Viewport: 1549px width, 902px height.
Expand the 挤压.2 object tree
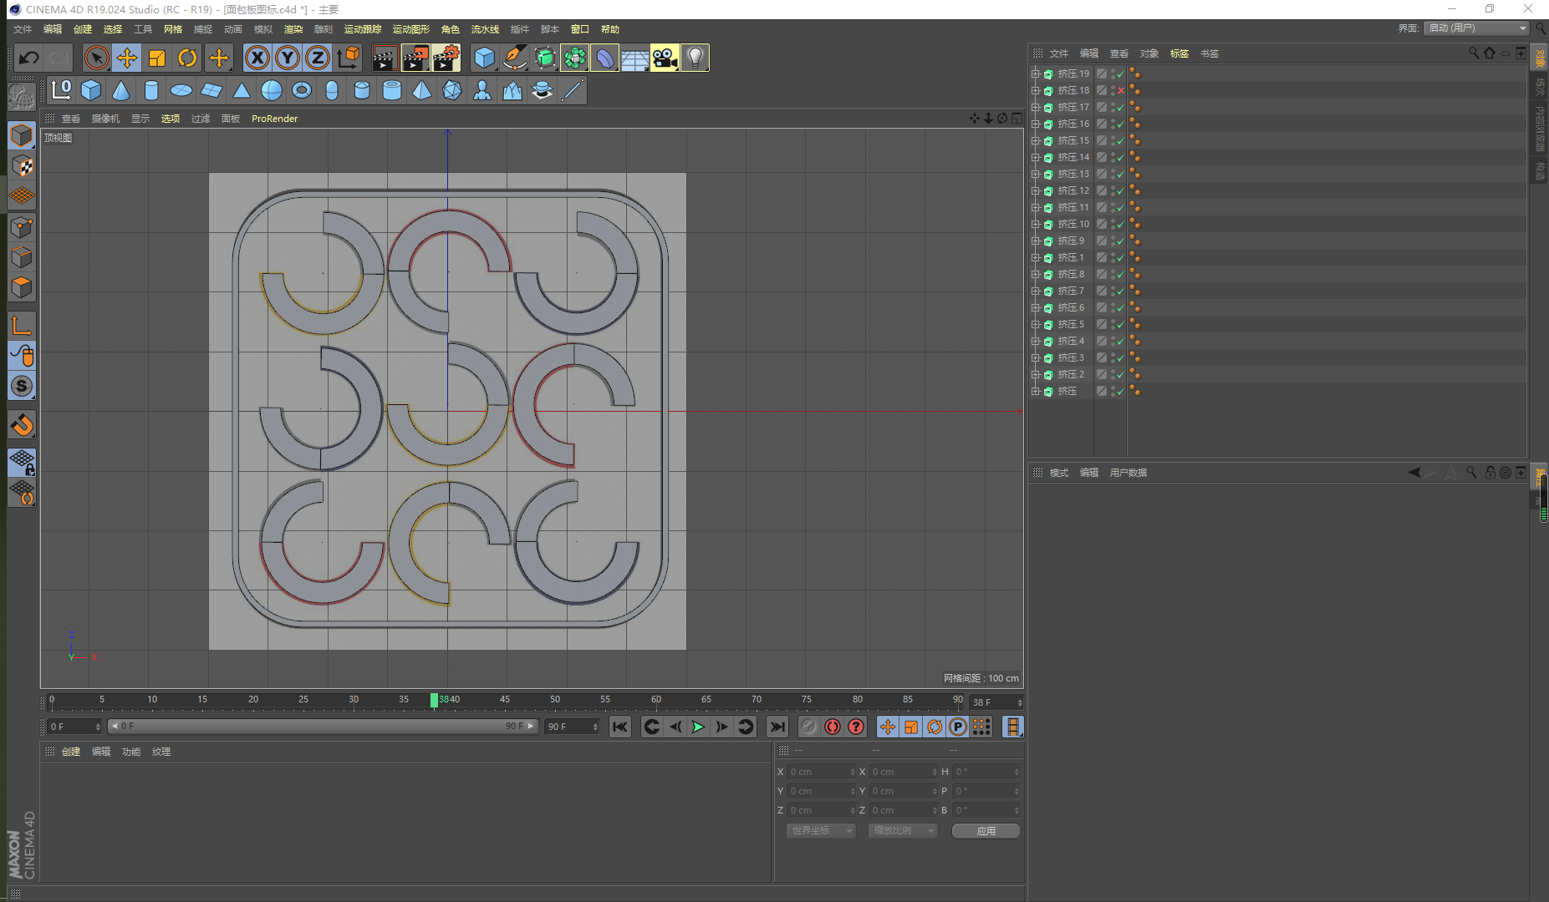(1036, 374)
